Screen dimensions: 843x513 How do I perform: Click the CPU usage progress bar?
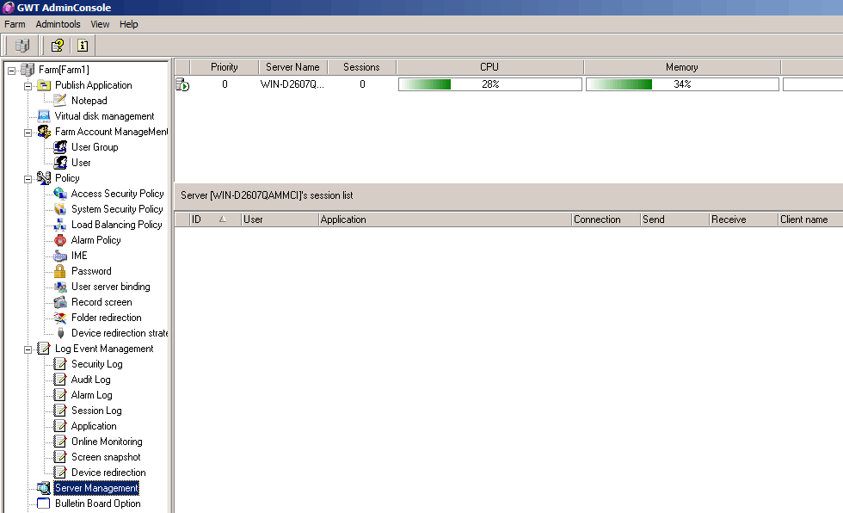(489, 84)
